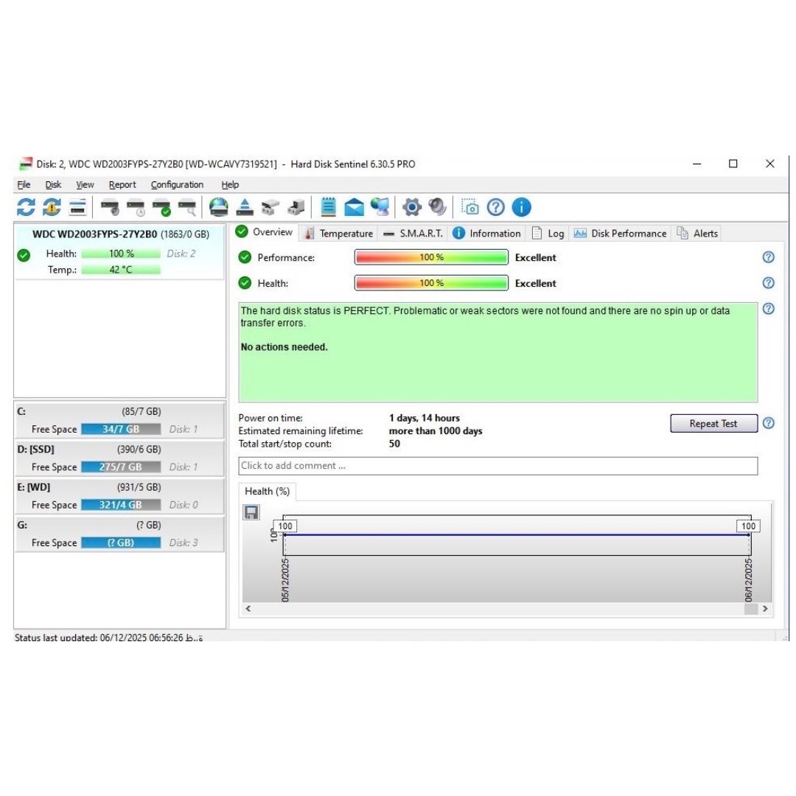Image resolution: width=796 pixels, height=796 pixels.
Task: Open the gear configuration icon
Action: [412, 207]
